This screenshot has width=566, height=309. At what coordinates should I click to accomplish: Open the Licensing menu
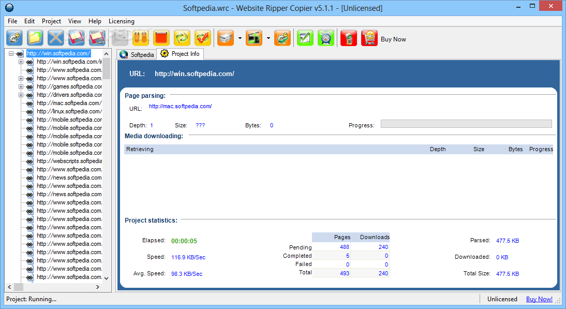[121, 21]
